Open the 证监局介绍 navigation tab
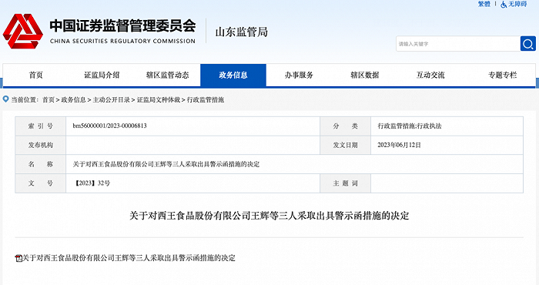Screen dimensions: 539x285 102,75
